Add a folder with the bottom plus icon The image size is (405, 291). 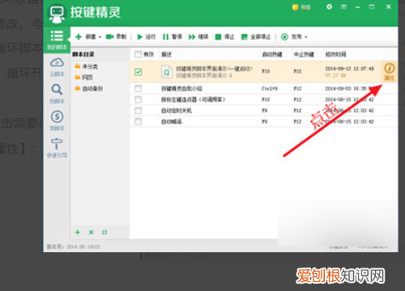pyautogui.click(x=78, y=232)
